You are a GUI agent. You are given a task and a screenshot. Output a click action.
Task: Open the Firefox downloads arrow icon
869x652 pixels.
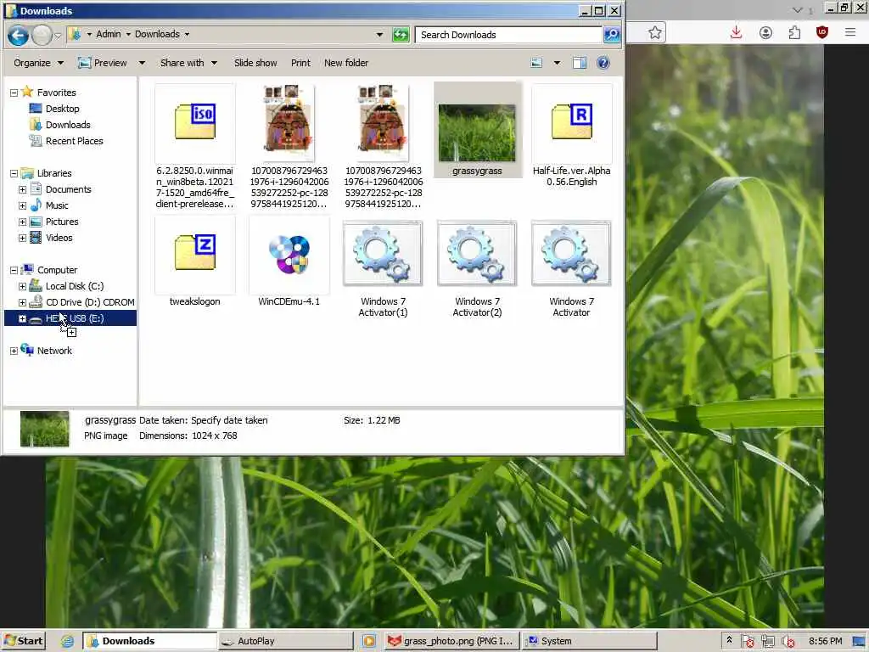pos(736,33)
